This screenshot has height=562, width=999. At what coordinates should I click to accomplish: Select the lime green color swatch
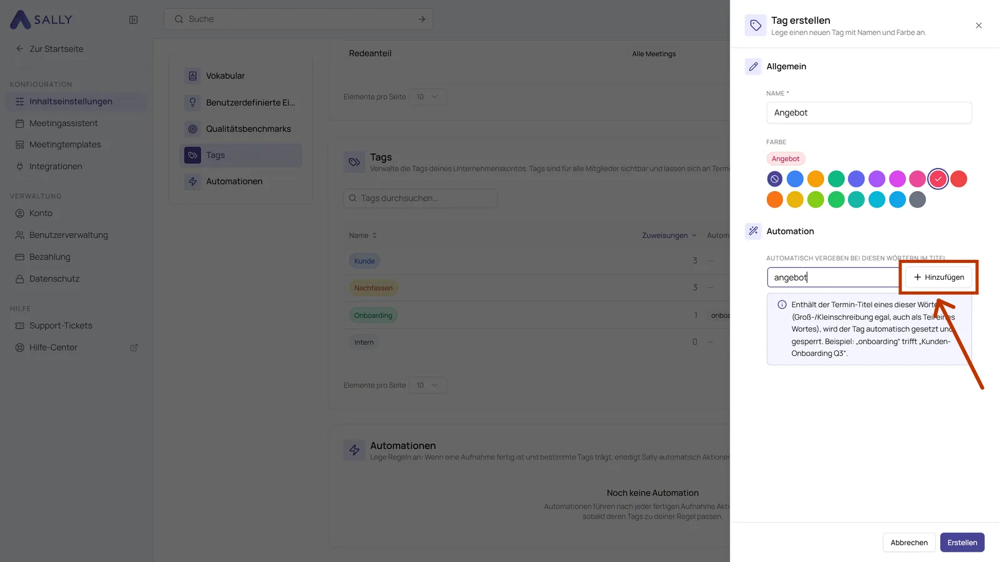(x=815, y=200)
